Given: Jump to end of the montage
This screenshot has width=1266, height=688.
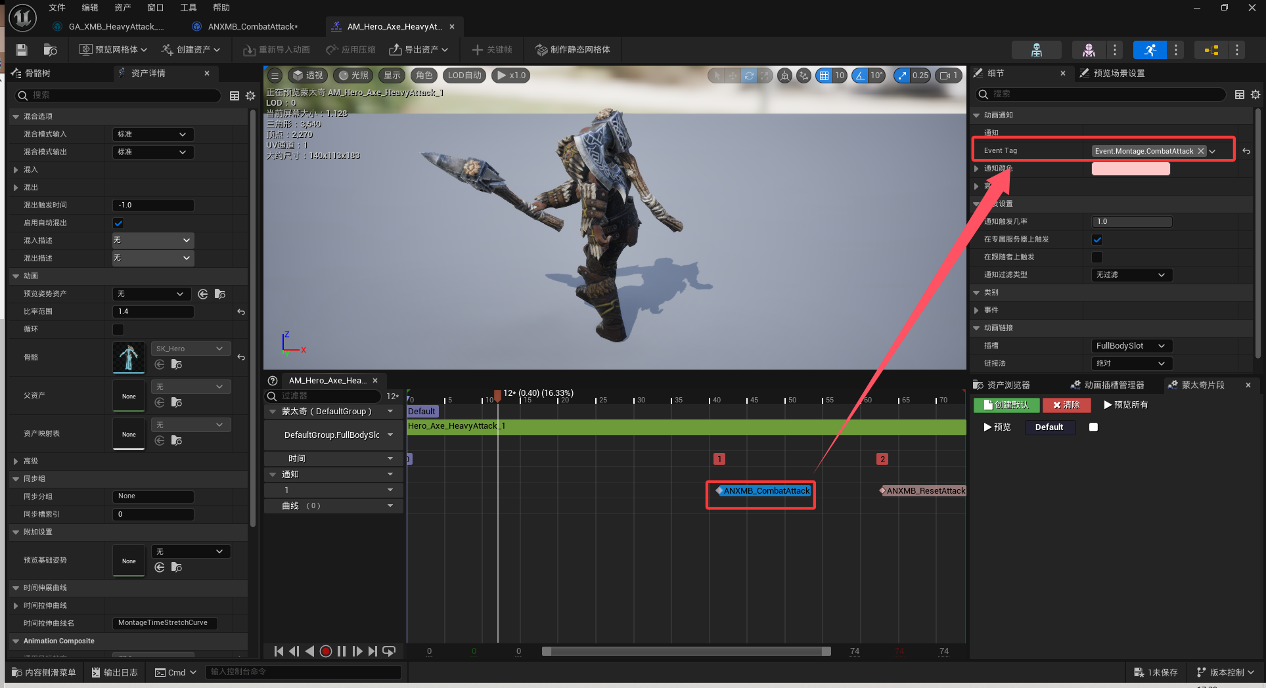Looking at the screenshot, I should (373, 651).
